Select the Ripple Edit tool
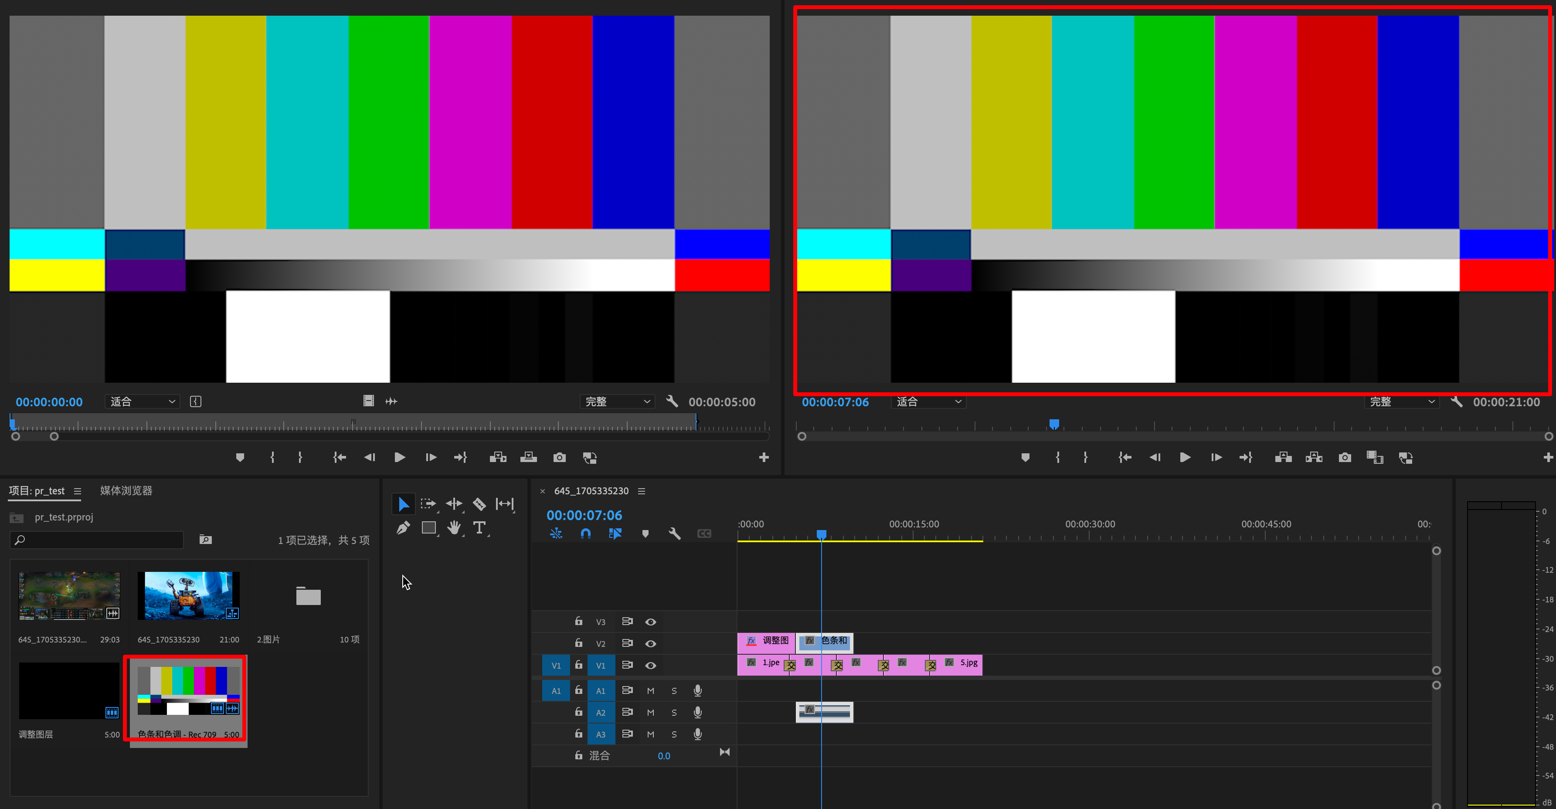This screenshot has width=1556, height=809. pyautogui.click(x=454, y=504)
